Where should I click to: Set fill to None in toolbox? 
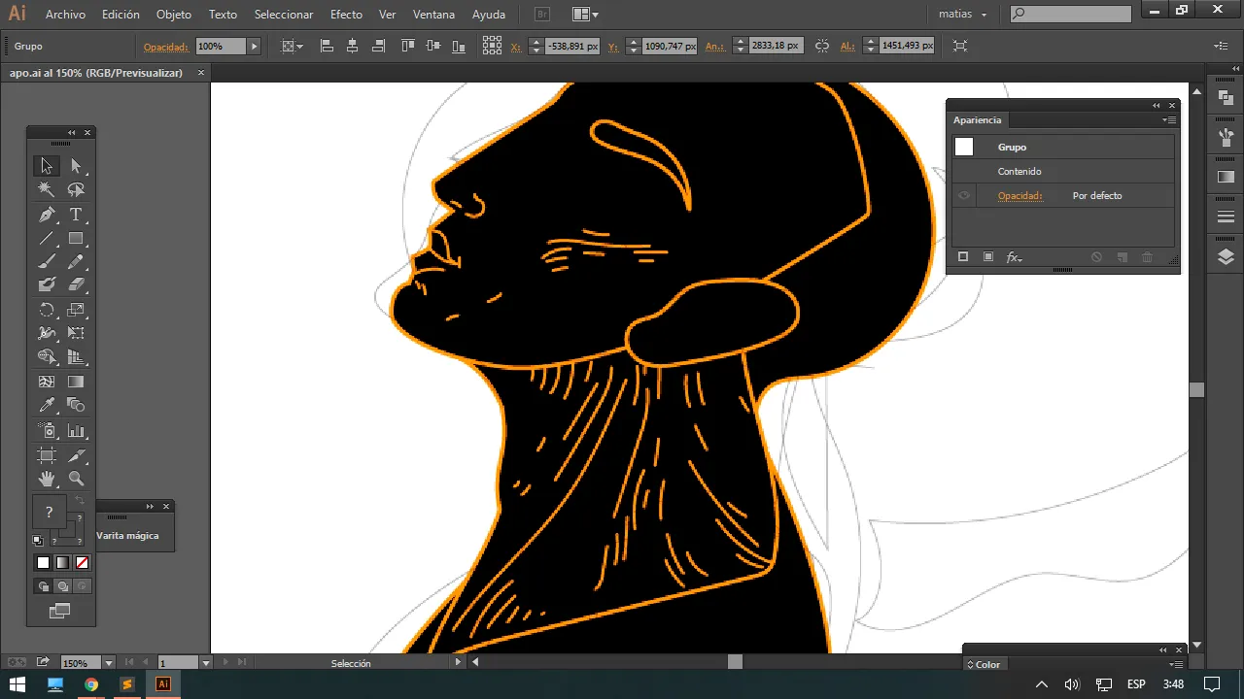coord(82,563)
